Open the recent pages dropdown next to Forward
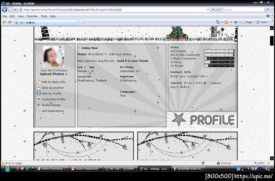275x181 pixels. (15, 10)
